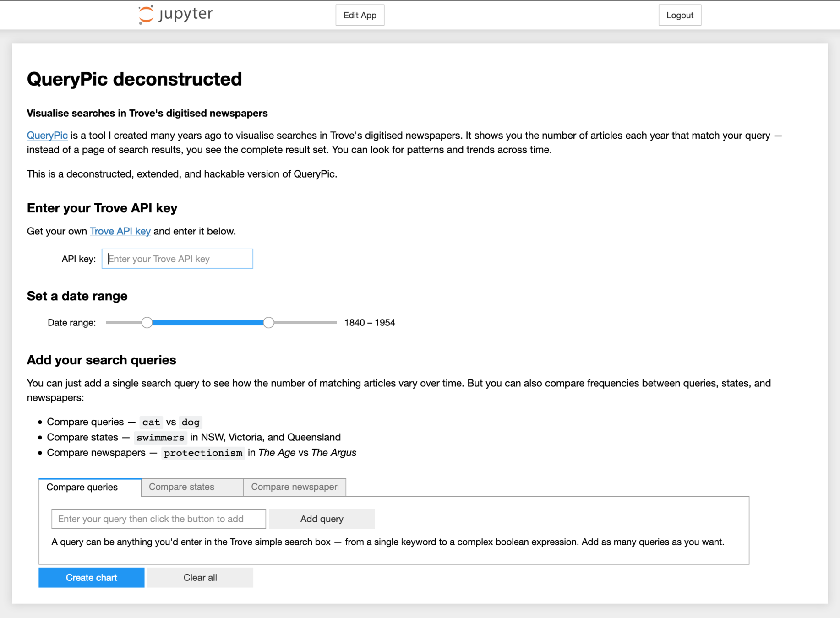Focus the API key input field

coord(177,259)
